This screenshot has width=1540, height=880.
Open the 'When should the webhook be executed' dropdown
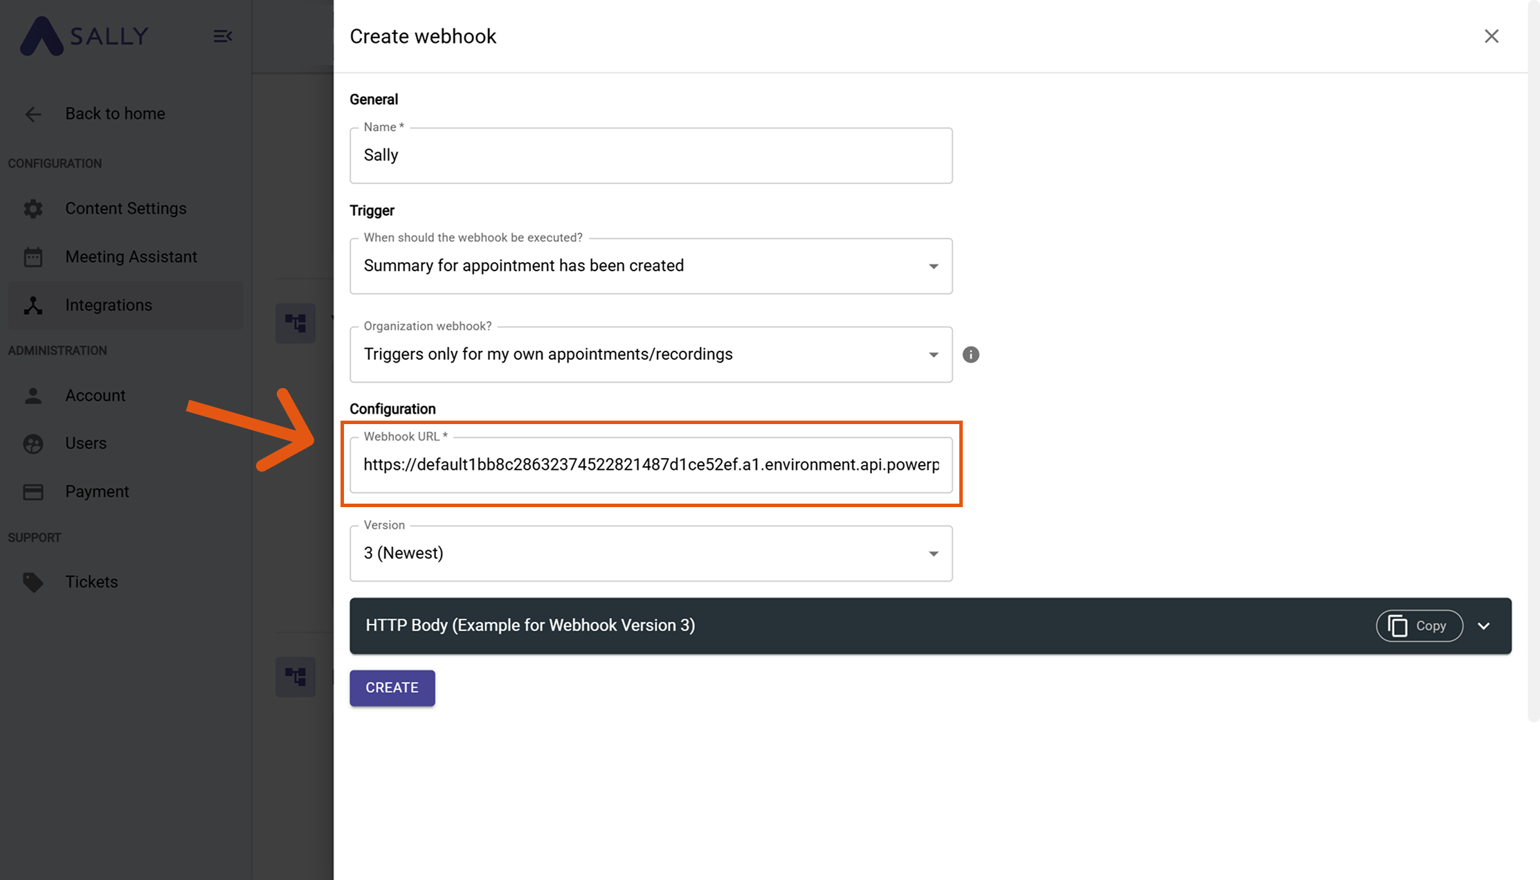(934, 266)
